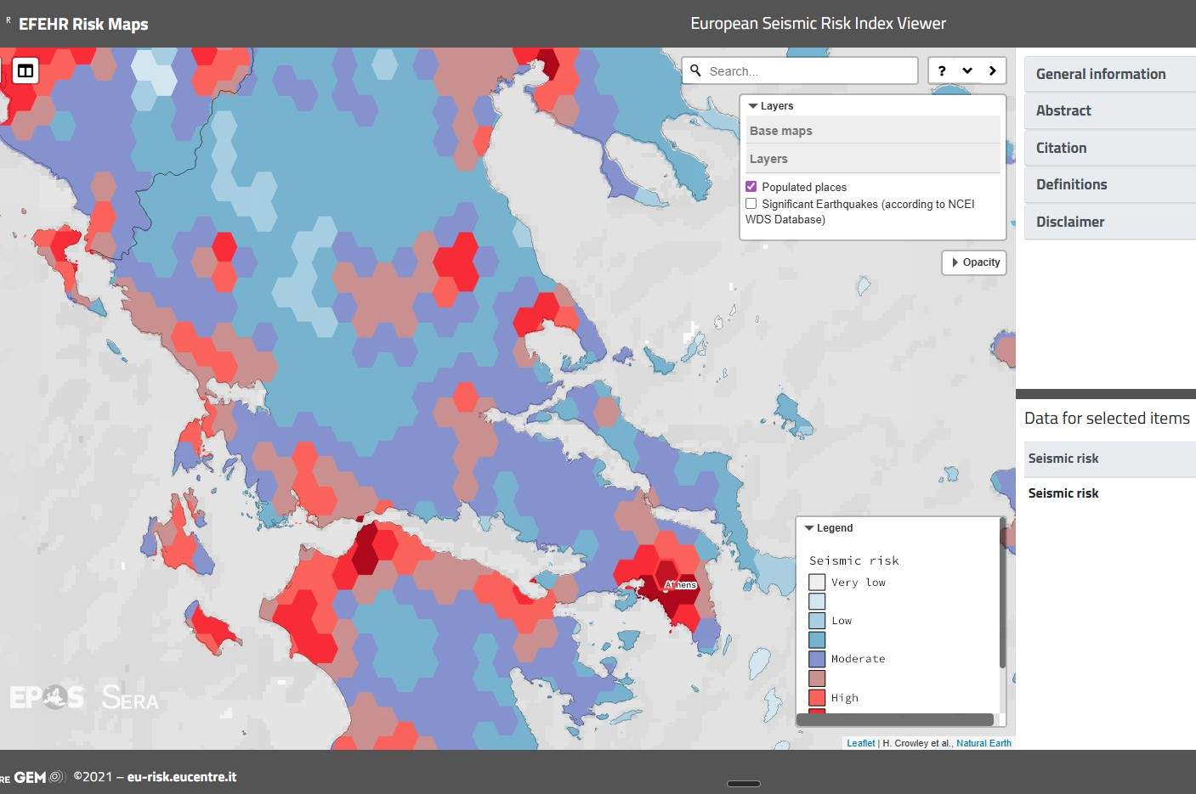Click the High risk red legend swatch
This screenshot has height=794, width=1196.
(817, 698)
